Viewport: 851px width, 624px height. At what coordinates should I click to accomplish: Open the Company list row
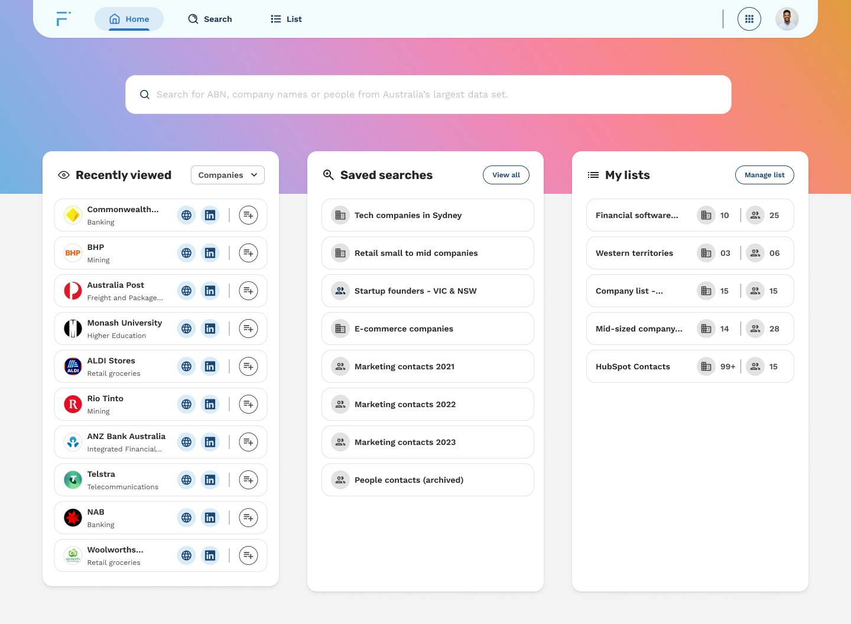690,291
